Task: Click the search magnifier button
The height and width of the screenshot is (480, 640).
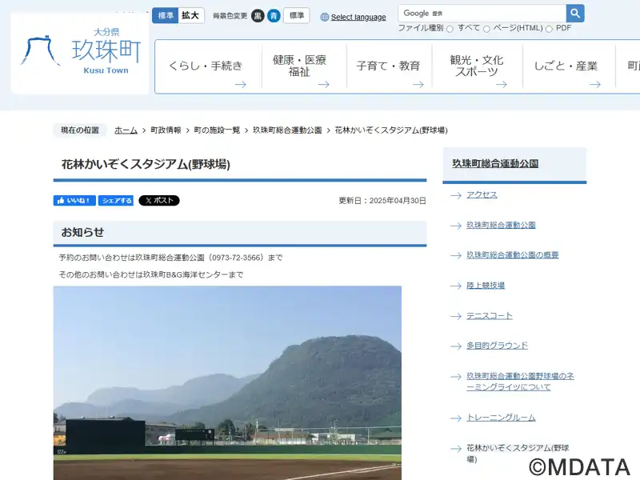Action: coord(575,14)
